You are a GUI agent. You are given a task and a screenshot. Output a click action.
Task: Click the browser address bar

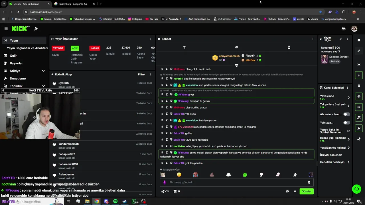(171, 12)
